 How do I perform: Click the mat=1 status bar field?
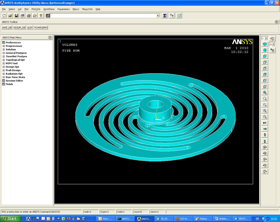click(91, 212)
